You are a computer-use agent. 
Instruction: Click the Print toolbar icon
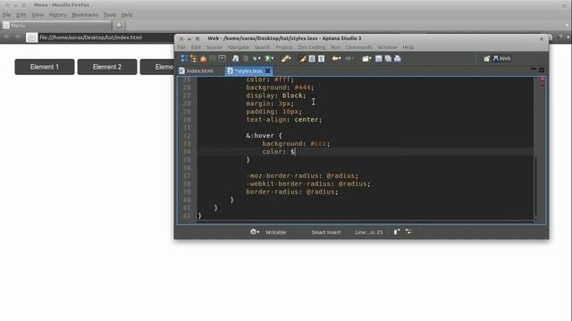point(397,59)
